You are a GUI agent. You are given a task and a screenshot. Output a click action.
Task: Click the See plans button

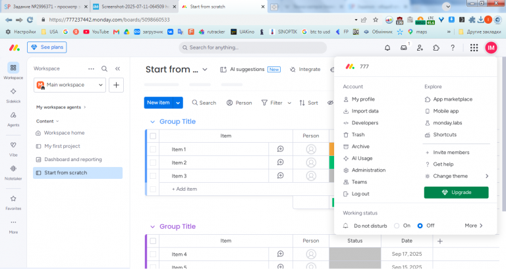[47, 47]
